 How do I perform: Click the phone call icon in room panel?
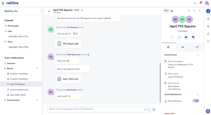click(172, 37)
